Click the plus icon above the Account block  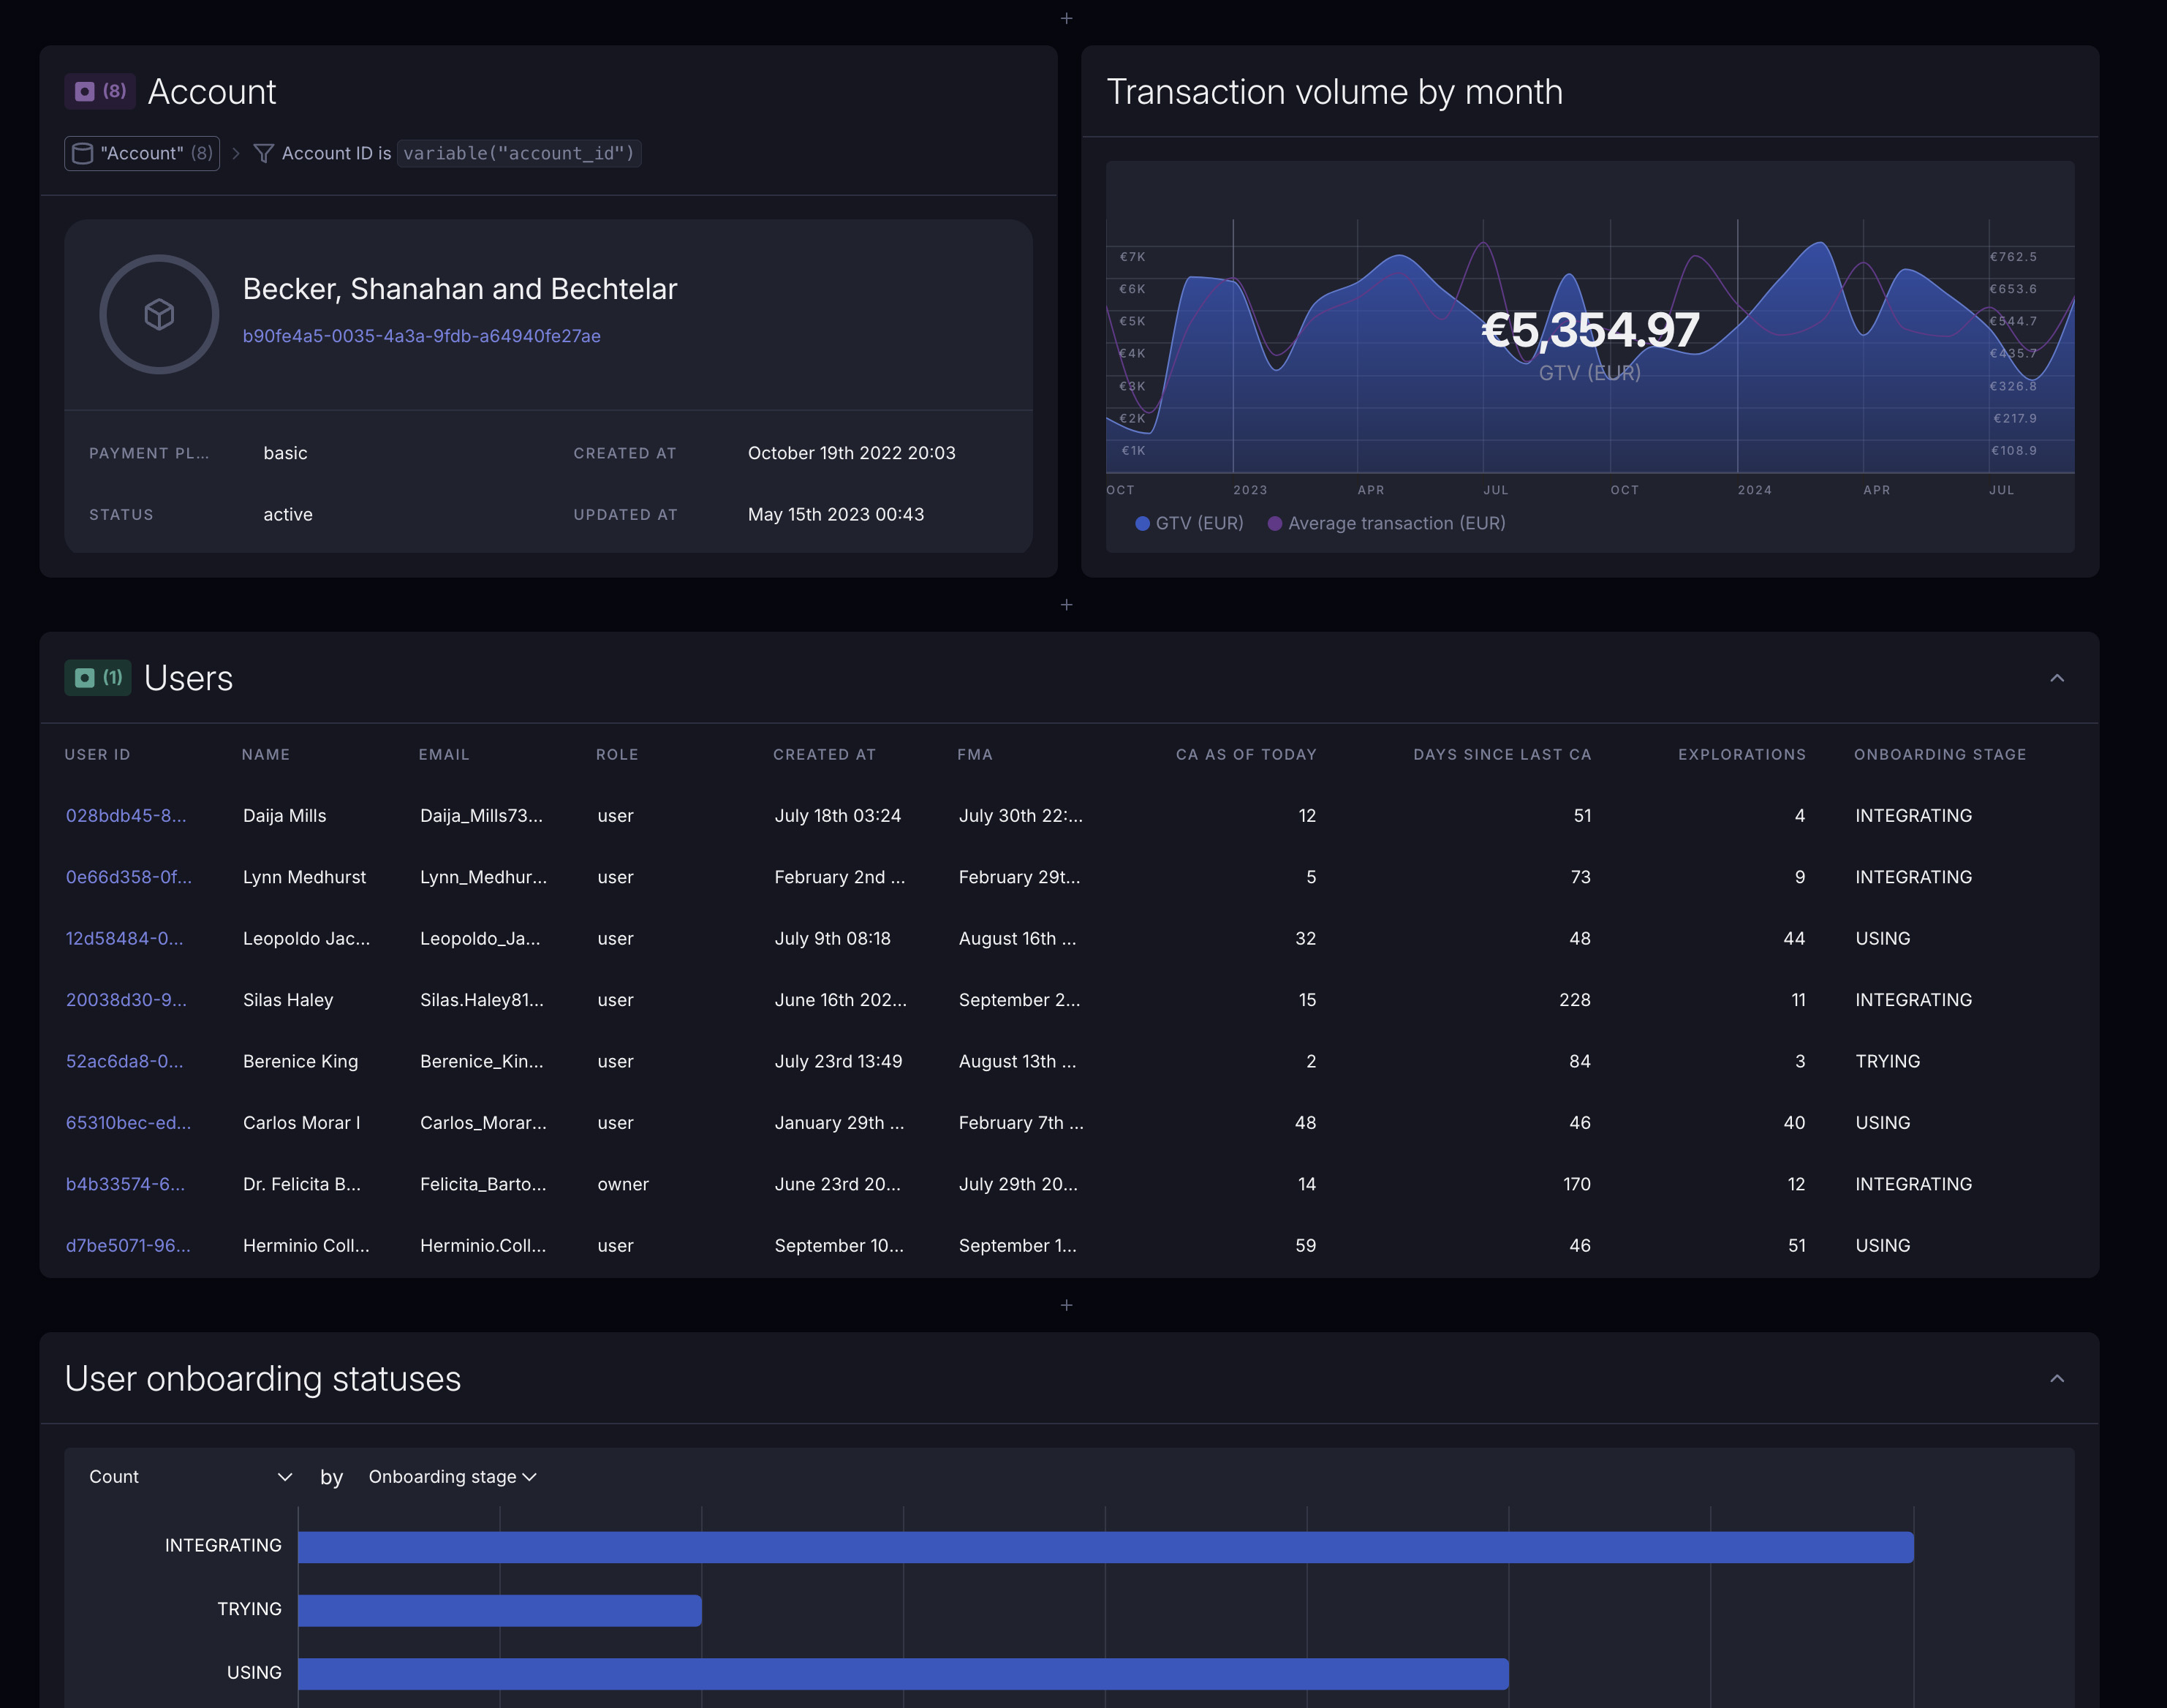coord(1067,18)
